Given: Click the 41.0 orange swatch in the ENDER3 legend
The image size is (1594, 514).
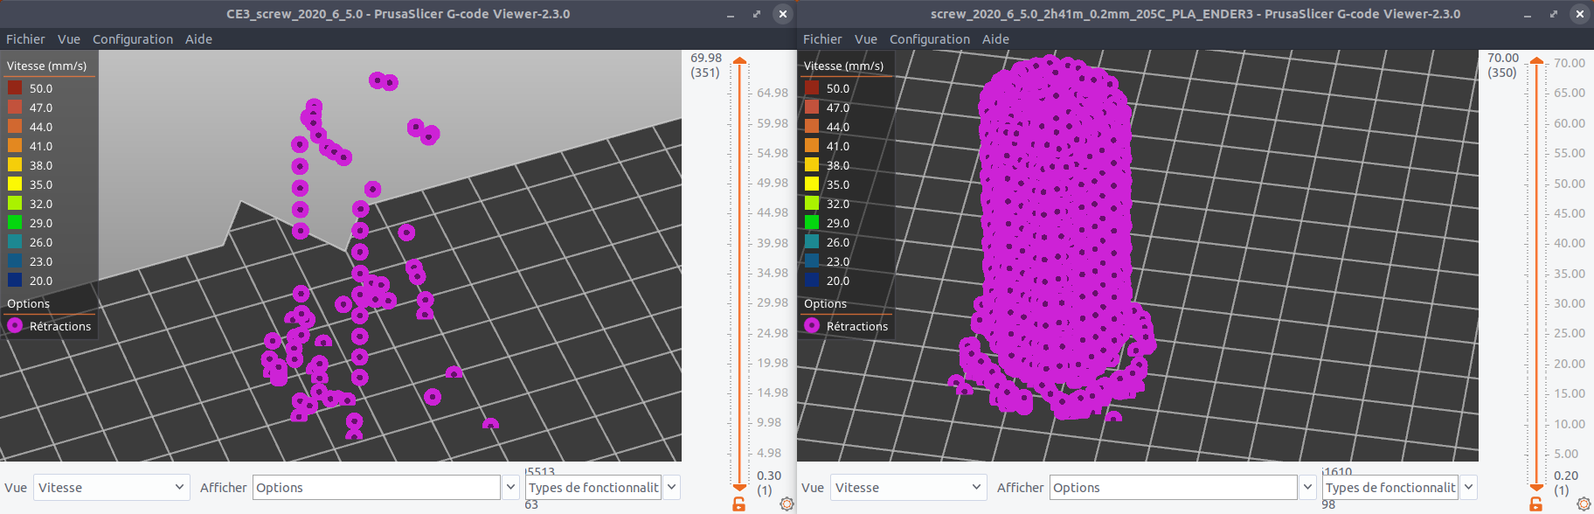Looking at the screenshot, I should click(812, 146).
